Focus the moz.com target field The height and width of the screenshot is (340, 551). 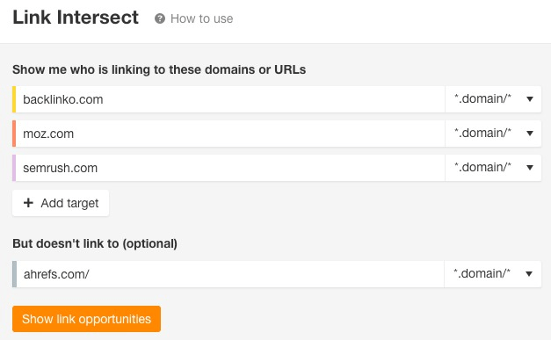point(230,134)
